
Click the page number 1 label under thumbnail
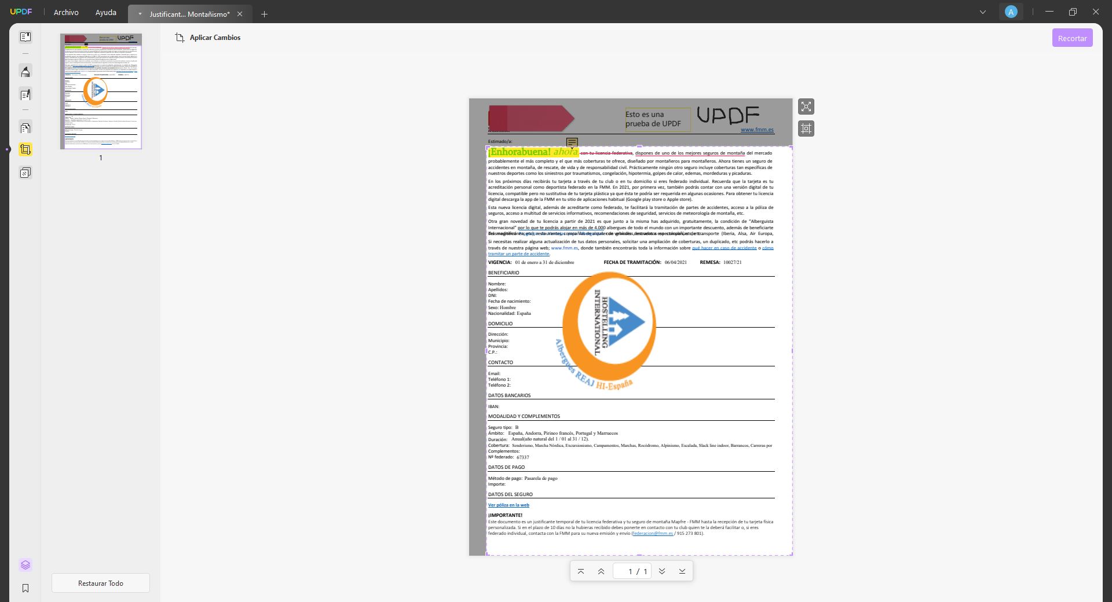[x=101, y=158]
